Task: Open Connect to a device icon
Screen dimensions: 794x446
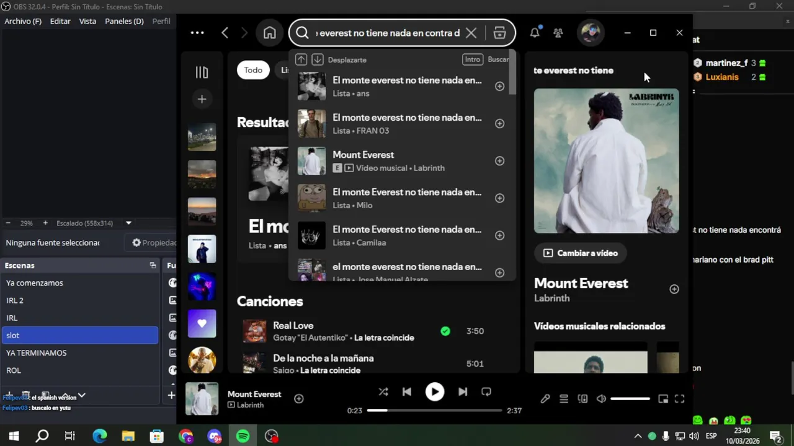Action: (582, 399)
